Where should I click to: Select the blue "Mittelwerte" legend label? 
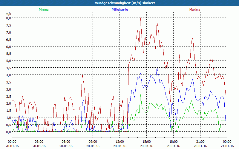(x=119, y=10)
